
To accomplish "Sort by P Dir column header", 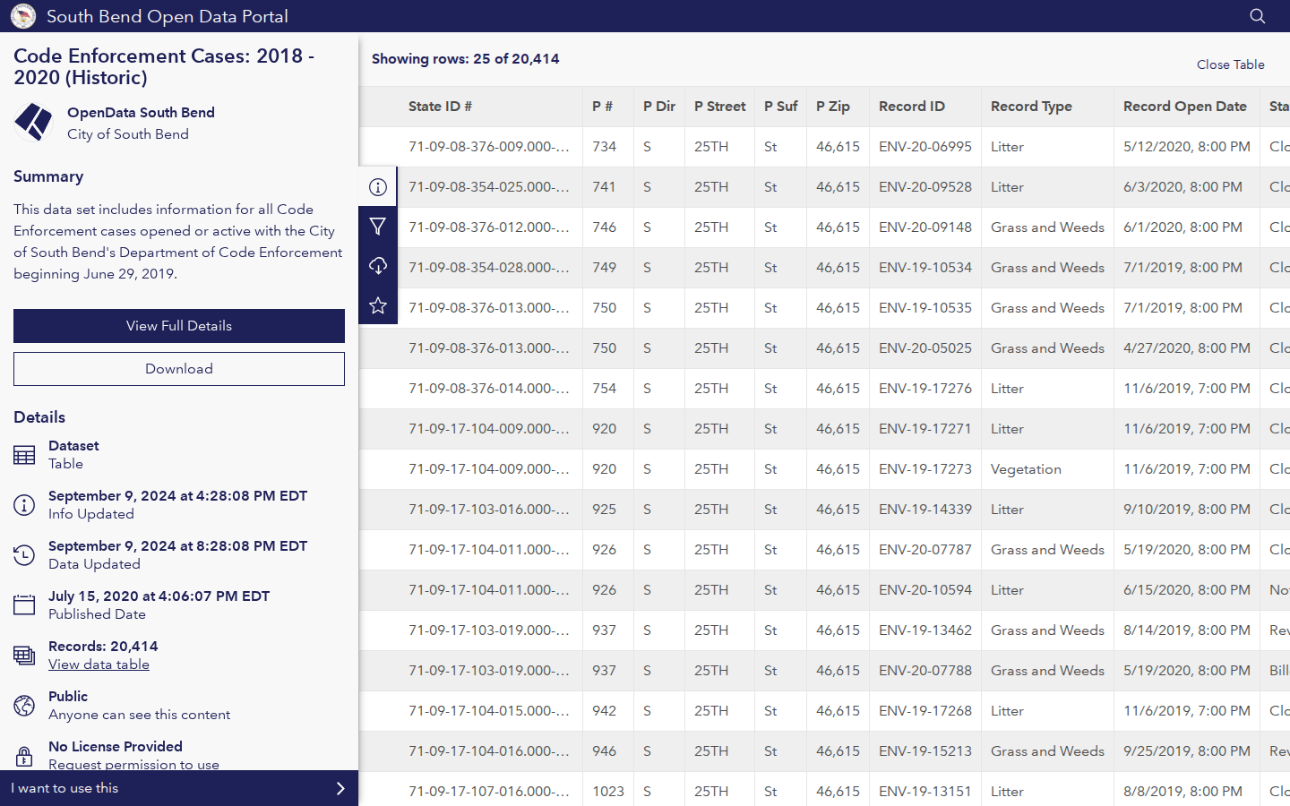I will [x=659, y=107].
